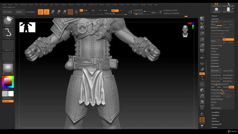Expand the EdgeLoop section

pyautogui.click(x=215, y=48)
